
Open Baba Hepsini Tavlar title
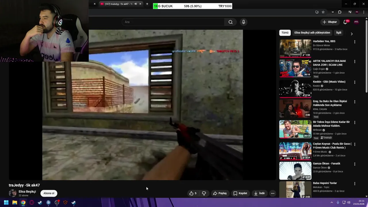click(x=325, y=183)
